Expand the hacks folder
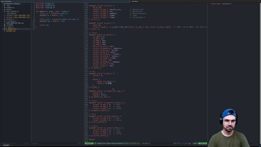The image size is (261, 147). [x=9, y=9]
